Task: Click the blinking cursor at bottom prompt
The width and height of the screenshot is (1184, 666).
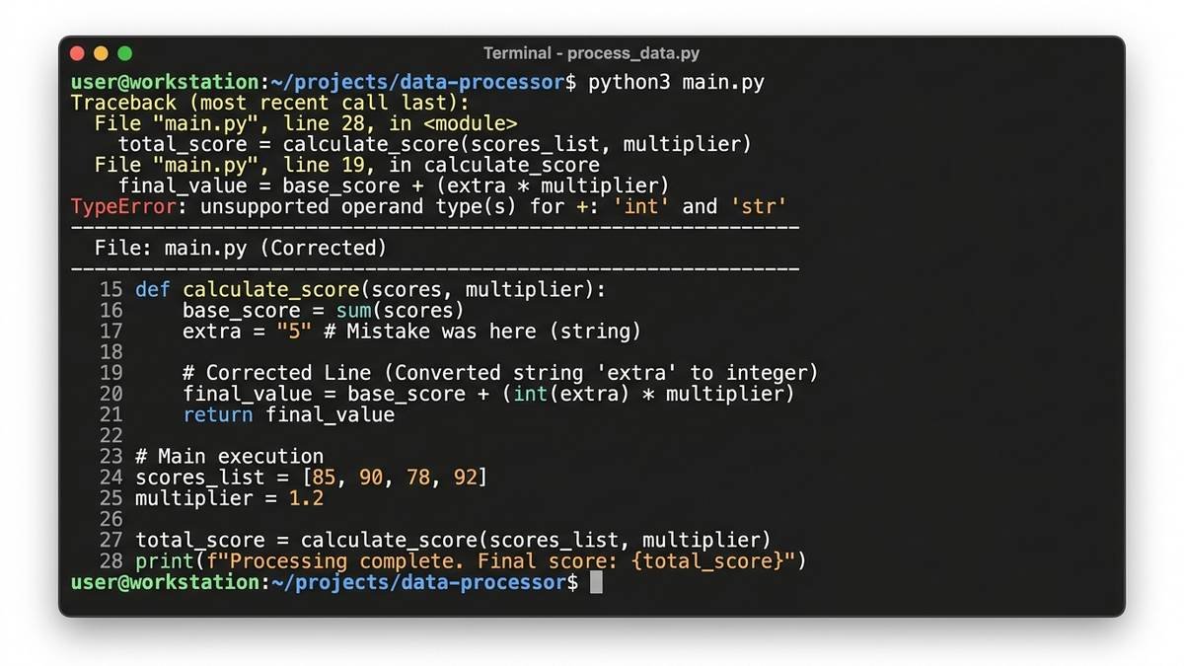Action: [x=596, y=581]
